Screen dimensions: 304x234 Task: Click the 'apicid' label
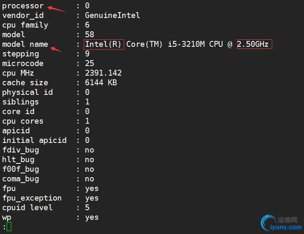16,131
